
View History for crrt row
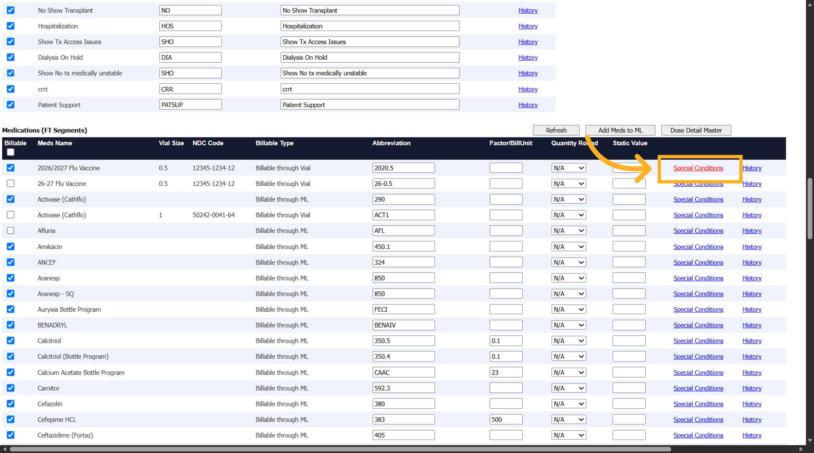pyautogui.click(x=528, y=89)
